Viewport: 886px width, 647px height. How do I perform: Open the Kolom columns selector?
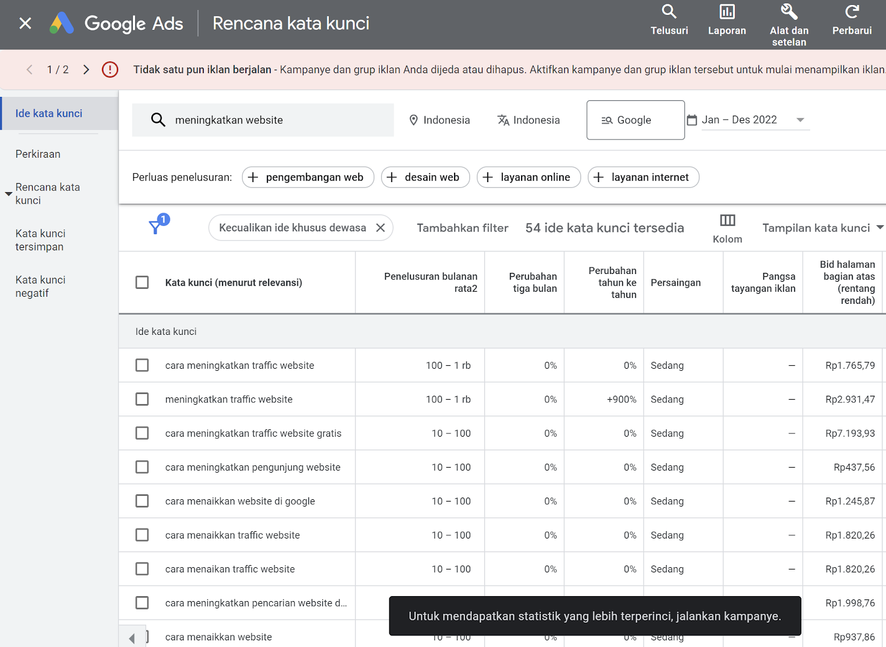coord(727,229)
